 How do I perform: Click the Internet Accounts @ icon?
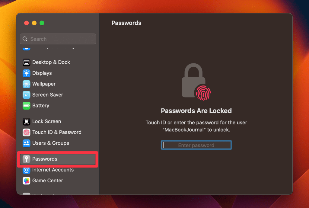click(x=27, y=170)
